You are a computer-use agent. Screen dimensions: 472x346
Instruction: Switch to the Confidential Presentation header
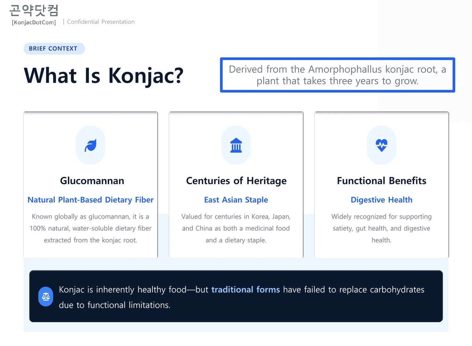[x=101, y=22]
